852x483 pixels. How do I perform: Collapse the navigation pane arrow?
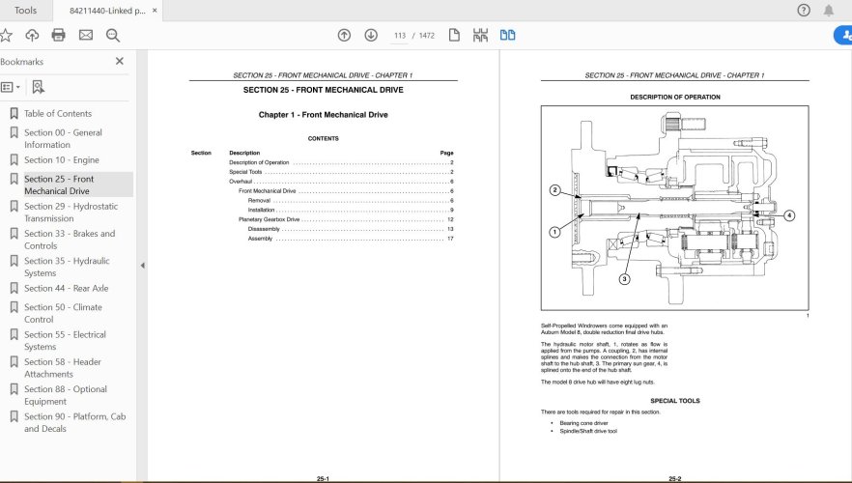142,266
